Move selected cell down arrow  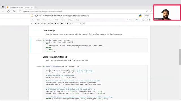(x=52, y=24)
